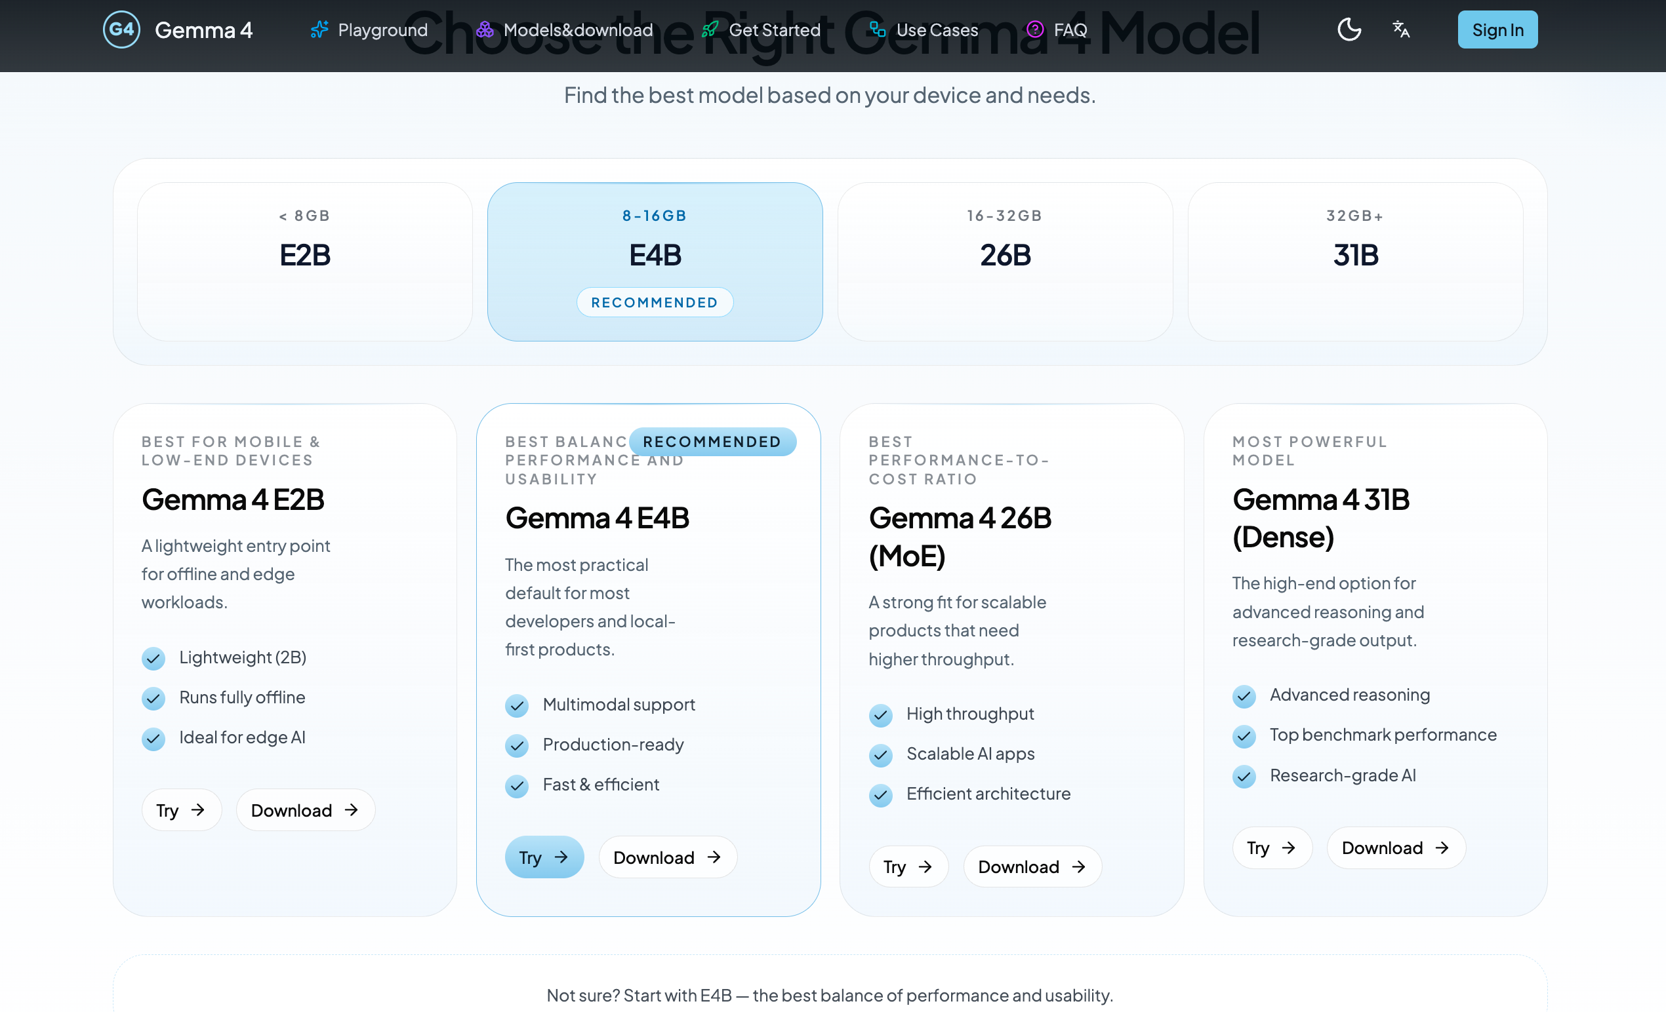Open the Get Started menu item
The height and width of the screenshot is (1012, 1666).
(x=775, y=29)
